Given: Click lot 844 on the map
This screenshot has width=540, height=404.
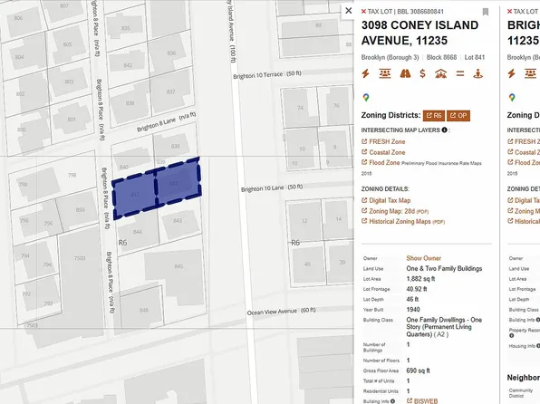Looking at the screenshot, I should (x=138, y=232).
